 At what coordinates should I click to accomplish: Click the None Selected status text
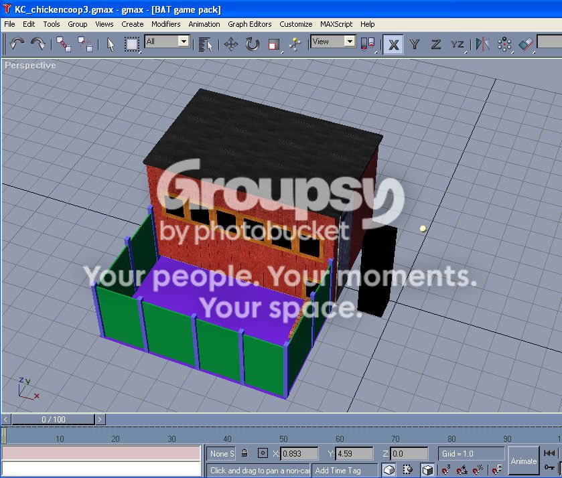(221, 453)
